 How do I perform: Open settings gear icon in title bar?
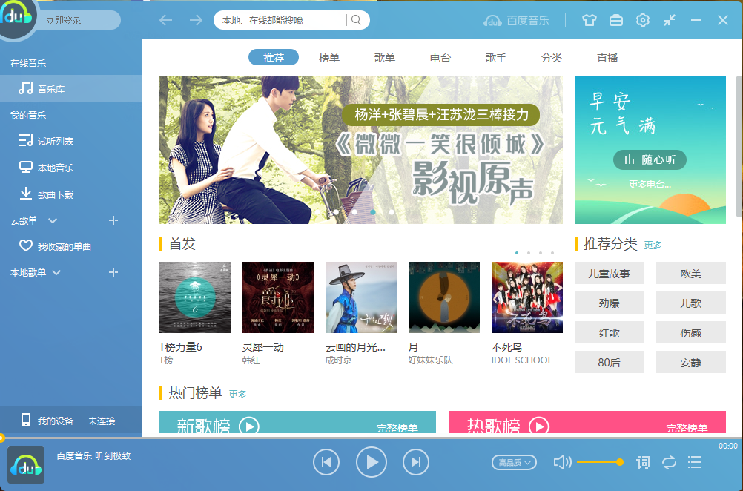click(x=643, y=20)
